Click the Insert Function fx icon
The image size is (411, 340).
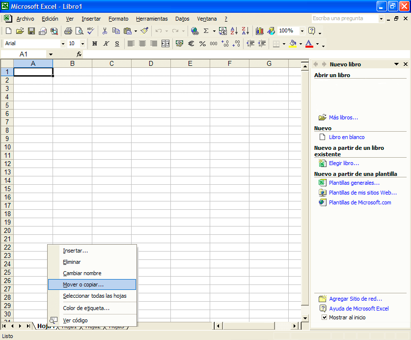pyautogui.click(x=79, y=55)
